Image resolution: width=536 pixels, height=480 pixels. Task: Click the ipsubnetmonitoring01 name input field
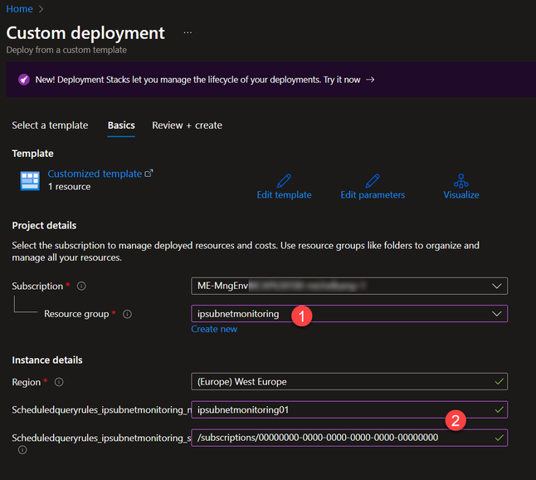[x=349, y=409]
